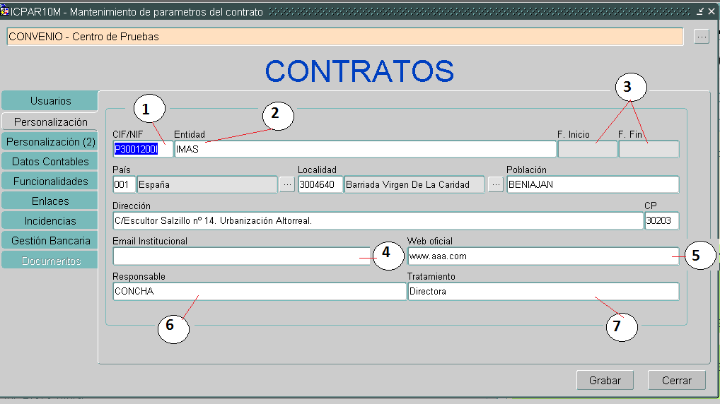This screenshot has width=720, height=404.
Task: Select the Documentos tab
Action: (x=50, y=261)
